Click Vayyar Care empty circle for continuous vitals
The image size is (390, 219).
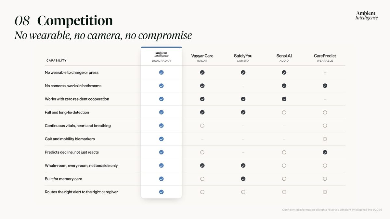pyautogui.click(x=202, y=126)
